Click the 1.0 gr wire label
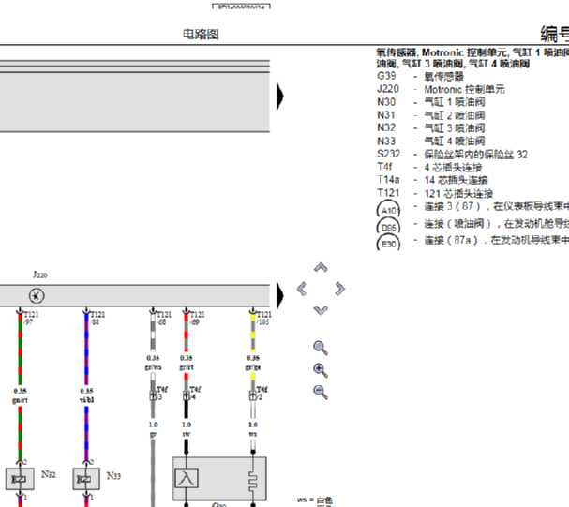Viewport: 569px width, 507px height. pos(153,429)
